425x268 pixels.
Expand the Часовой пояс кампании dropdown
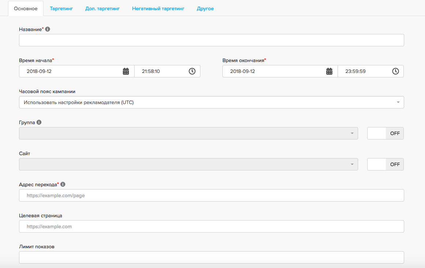[x=211, y=102]
